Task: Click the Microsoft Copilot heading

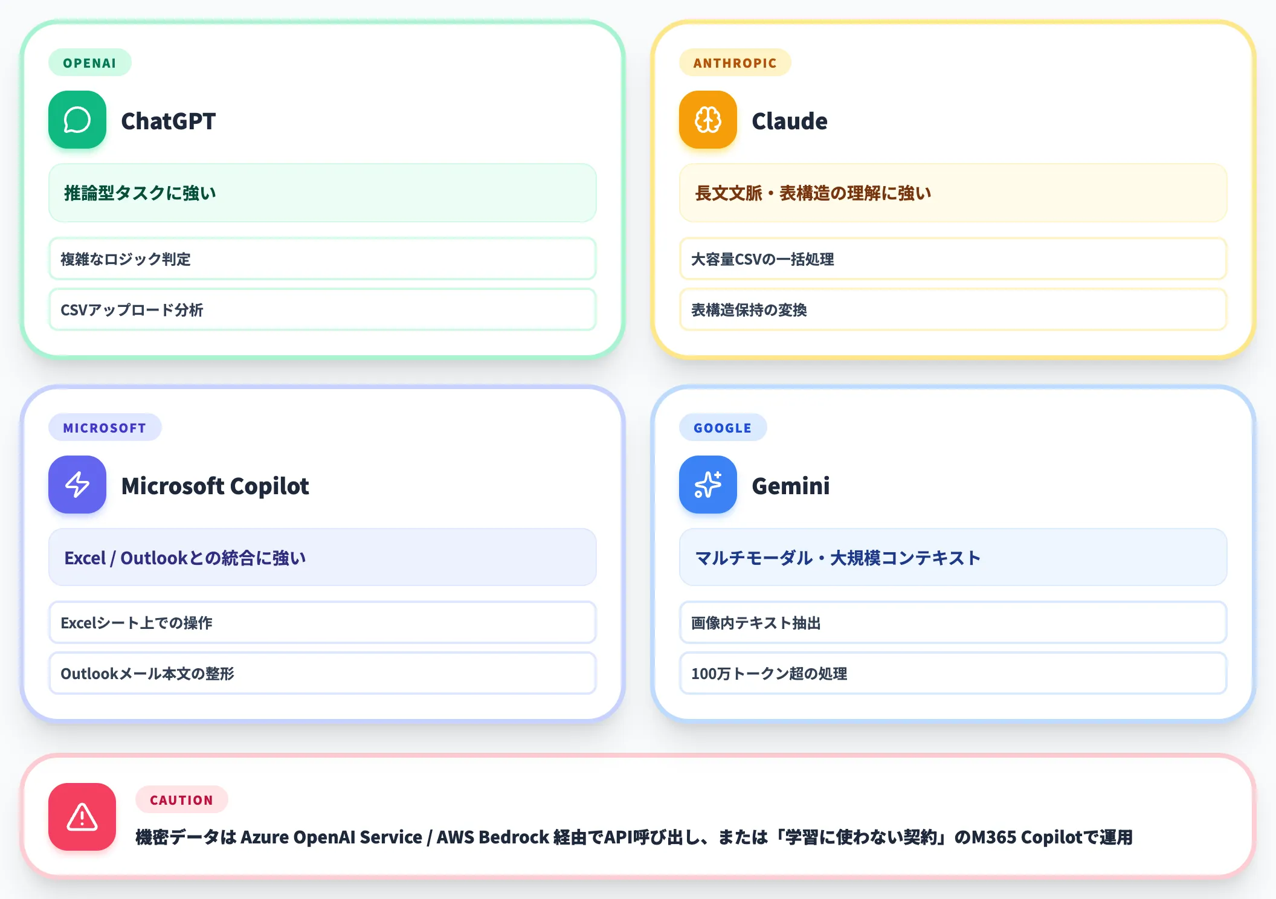Action: click(x=215, y=486)
